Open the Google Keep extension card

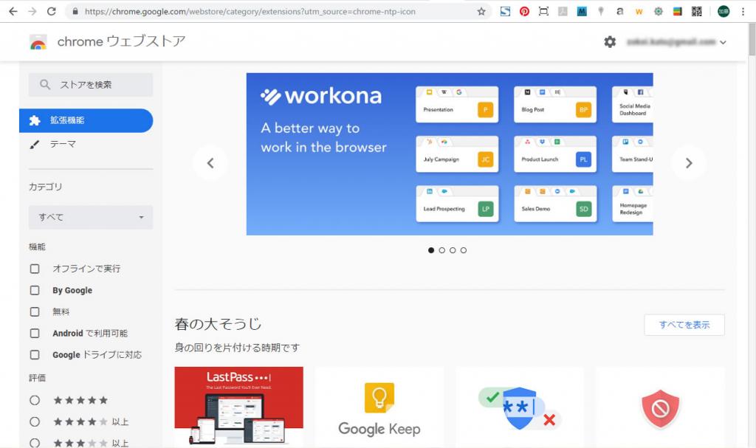coord(379,407)
